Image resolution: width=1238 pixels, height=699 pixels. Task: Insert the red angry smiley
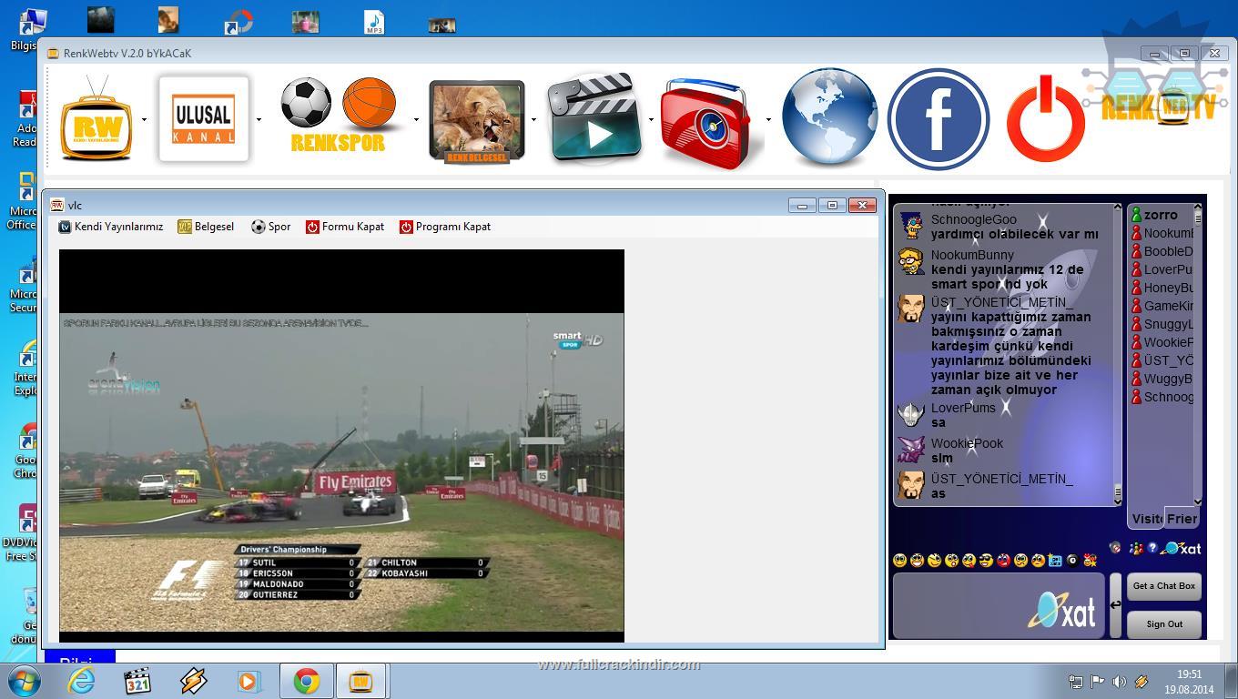tap(1003, 561)
